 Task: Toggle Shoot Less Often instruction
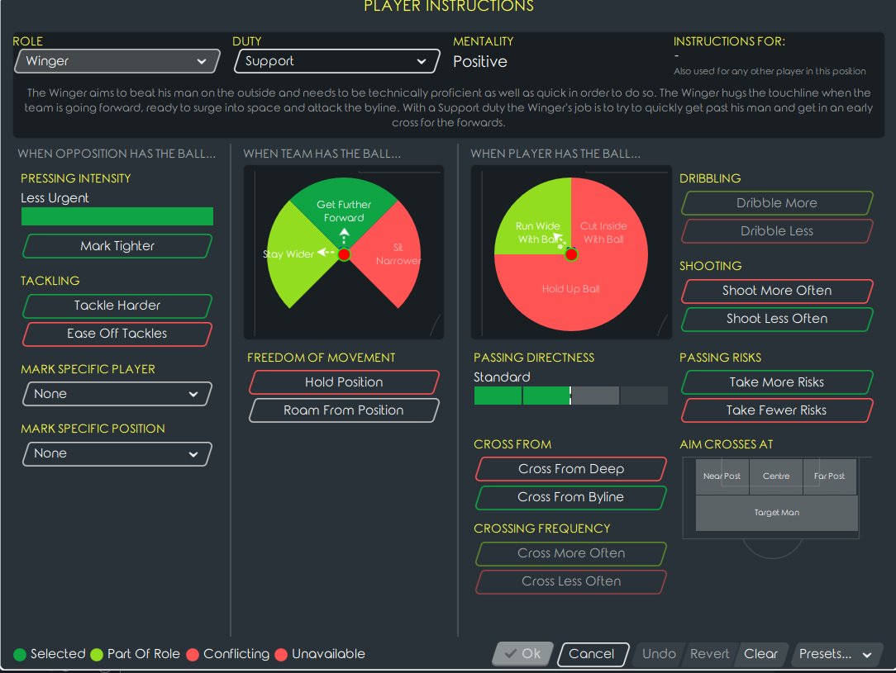777,319
